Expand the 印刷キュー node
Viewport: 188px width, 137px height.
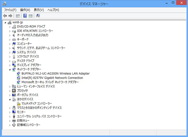coord(10,121)
